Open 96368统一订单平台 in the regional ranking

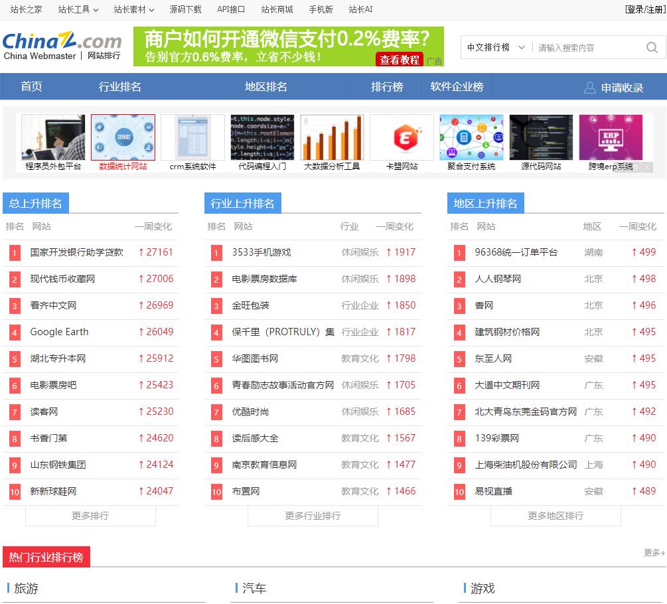(x=516, y=253)
